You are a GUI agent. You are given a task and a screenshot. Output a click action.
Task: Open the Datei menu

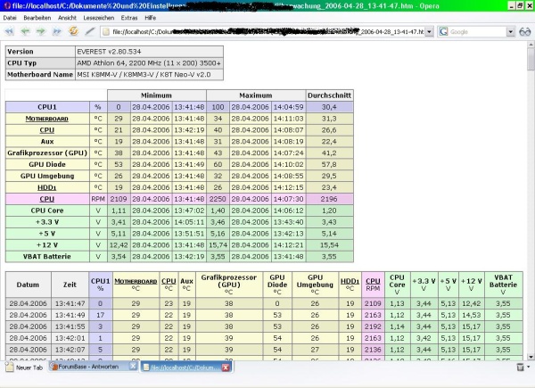pyautogui.click(x=10, y=18)
